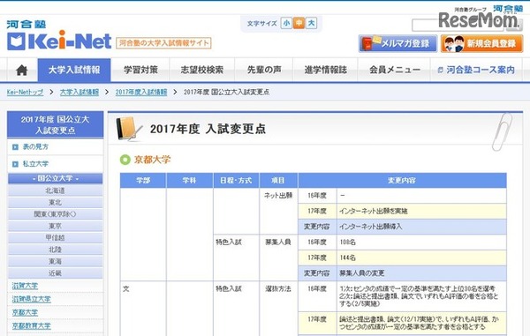Expand the 東北 region
The image size is (530, 336).
pyautogui.click(x=55, y=203)
